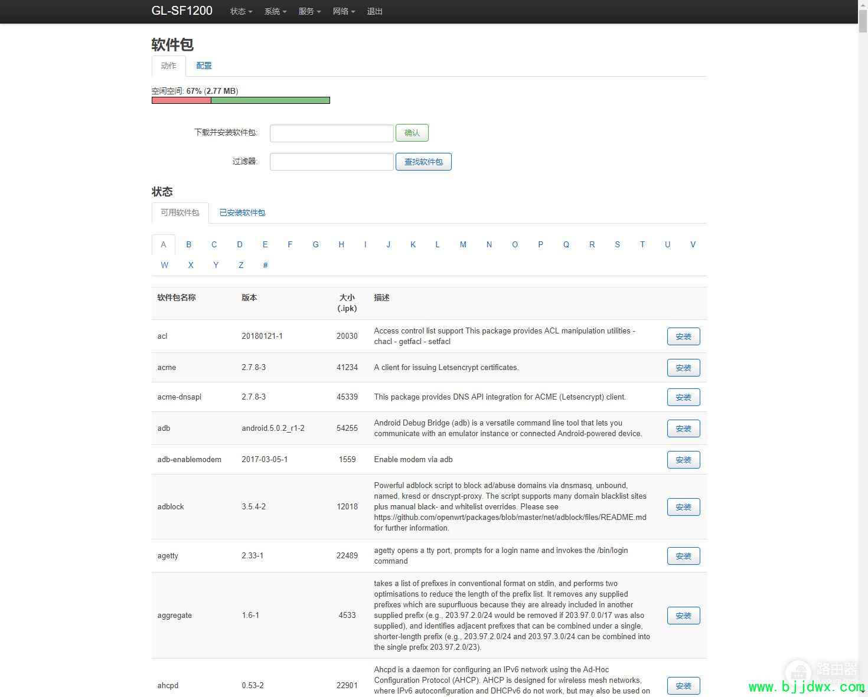Screen dimensions: 868x697
Task: Select letter D package filter
Action: (x=240, y=244)
